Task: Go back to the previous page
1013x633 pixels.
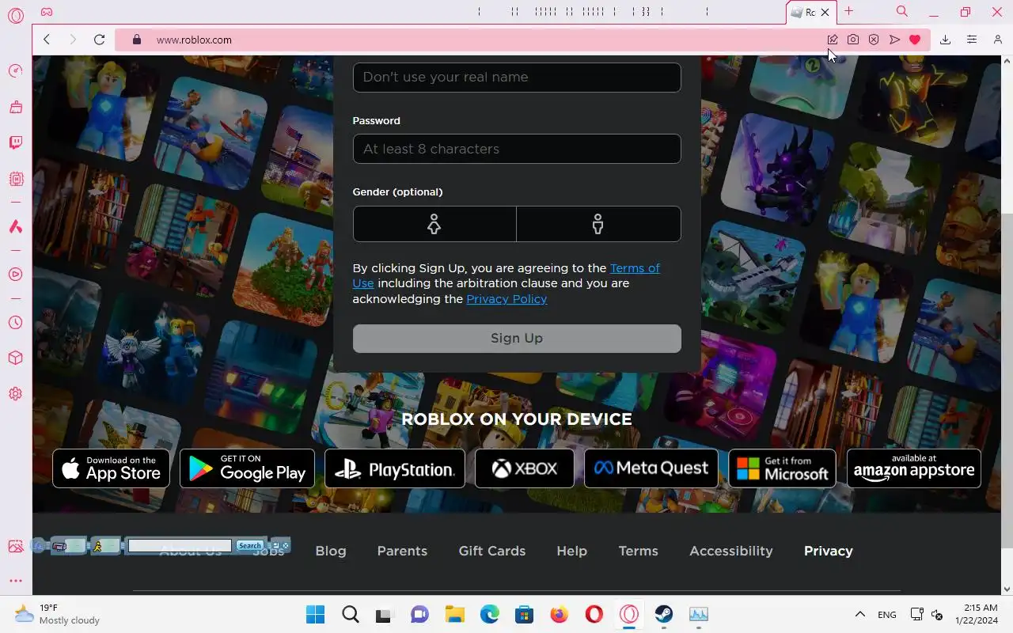Action: (x=47, y=40)
